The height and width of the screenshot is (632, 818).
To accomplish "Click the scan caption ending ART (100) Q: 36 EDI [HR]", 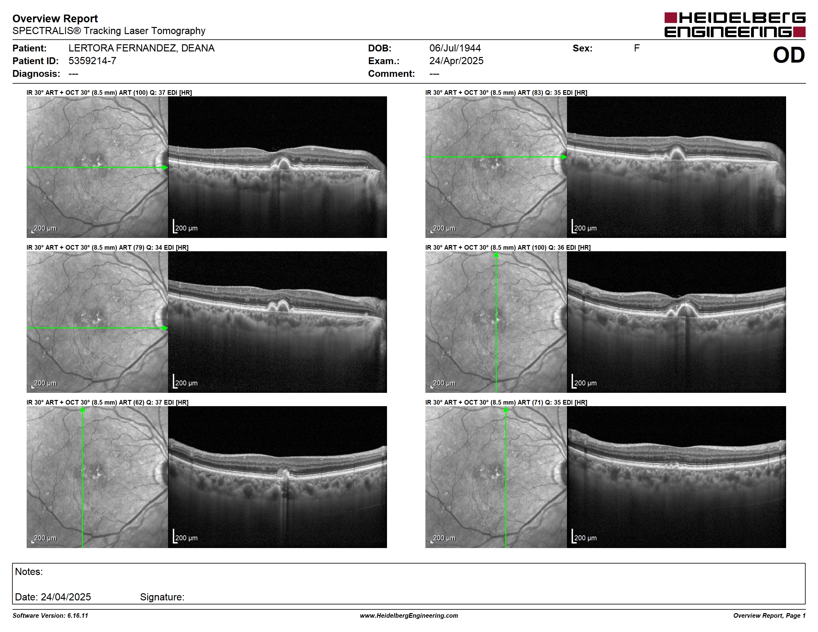I will pos(508,248).
